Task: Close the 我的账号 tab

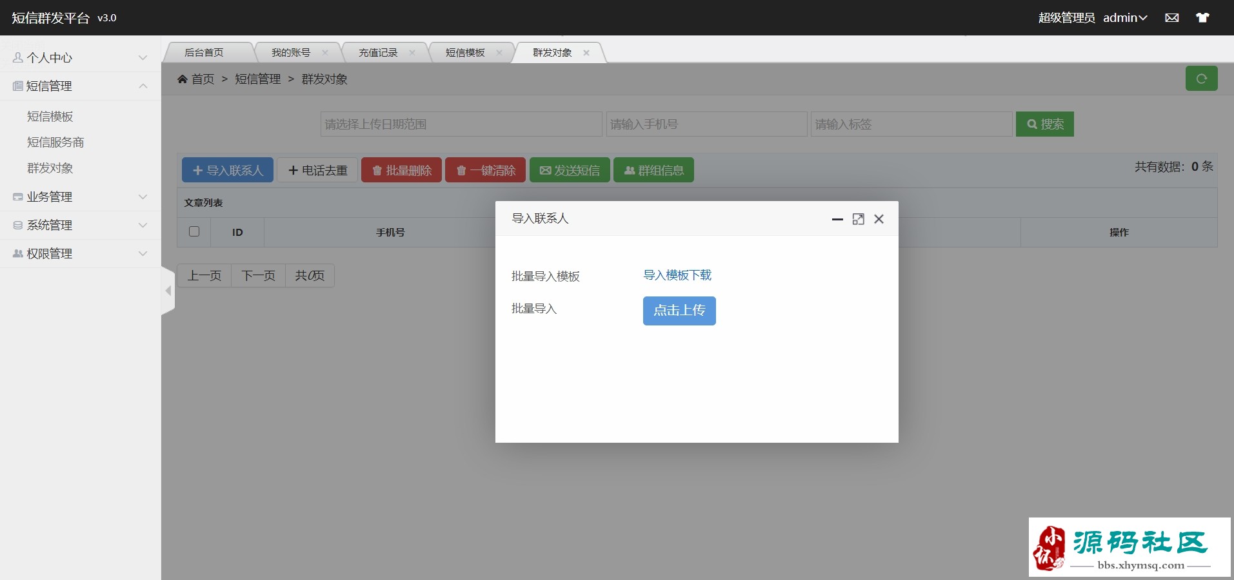Action: [x=324, y=53]
